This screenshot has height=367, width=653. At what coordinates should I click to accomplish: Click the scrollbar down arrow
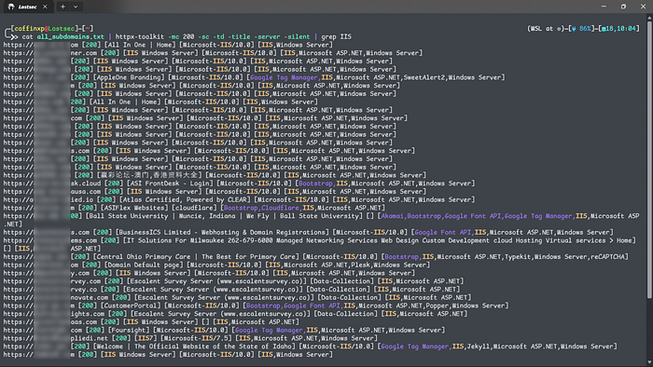click(x=649, y=363)
